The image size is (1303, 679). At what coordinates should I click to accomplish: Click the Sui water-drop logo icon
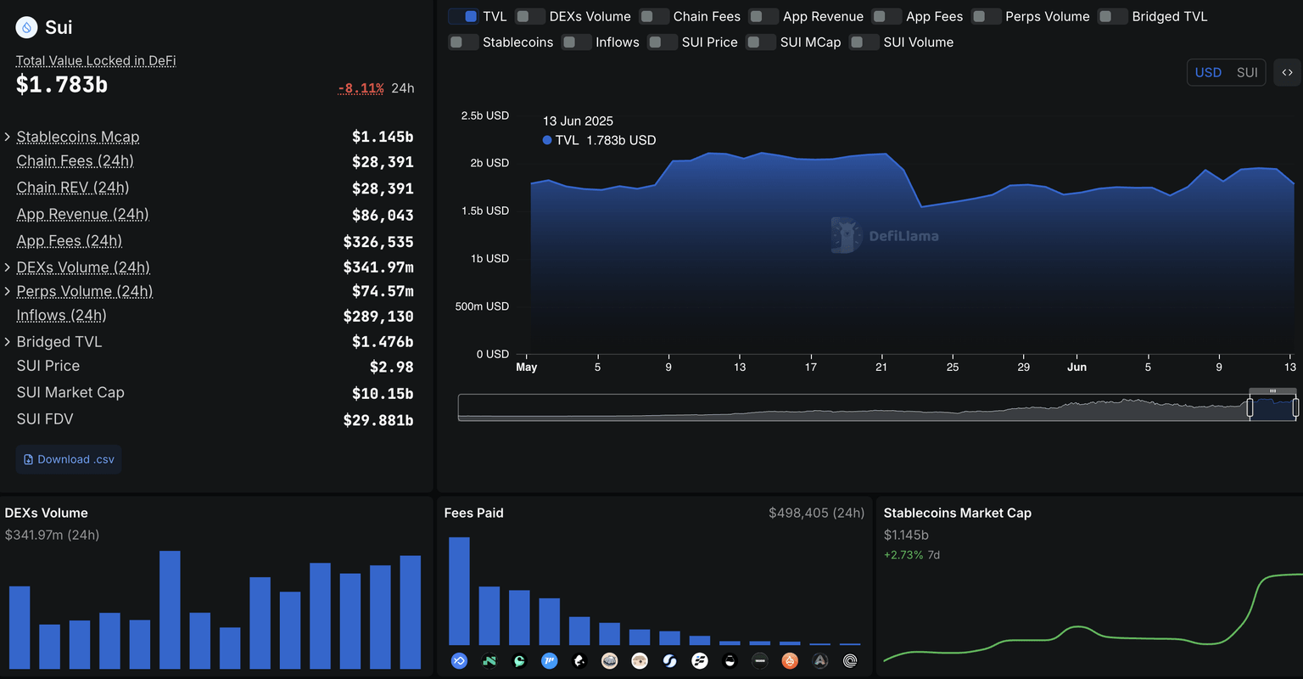point(27,28)
